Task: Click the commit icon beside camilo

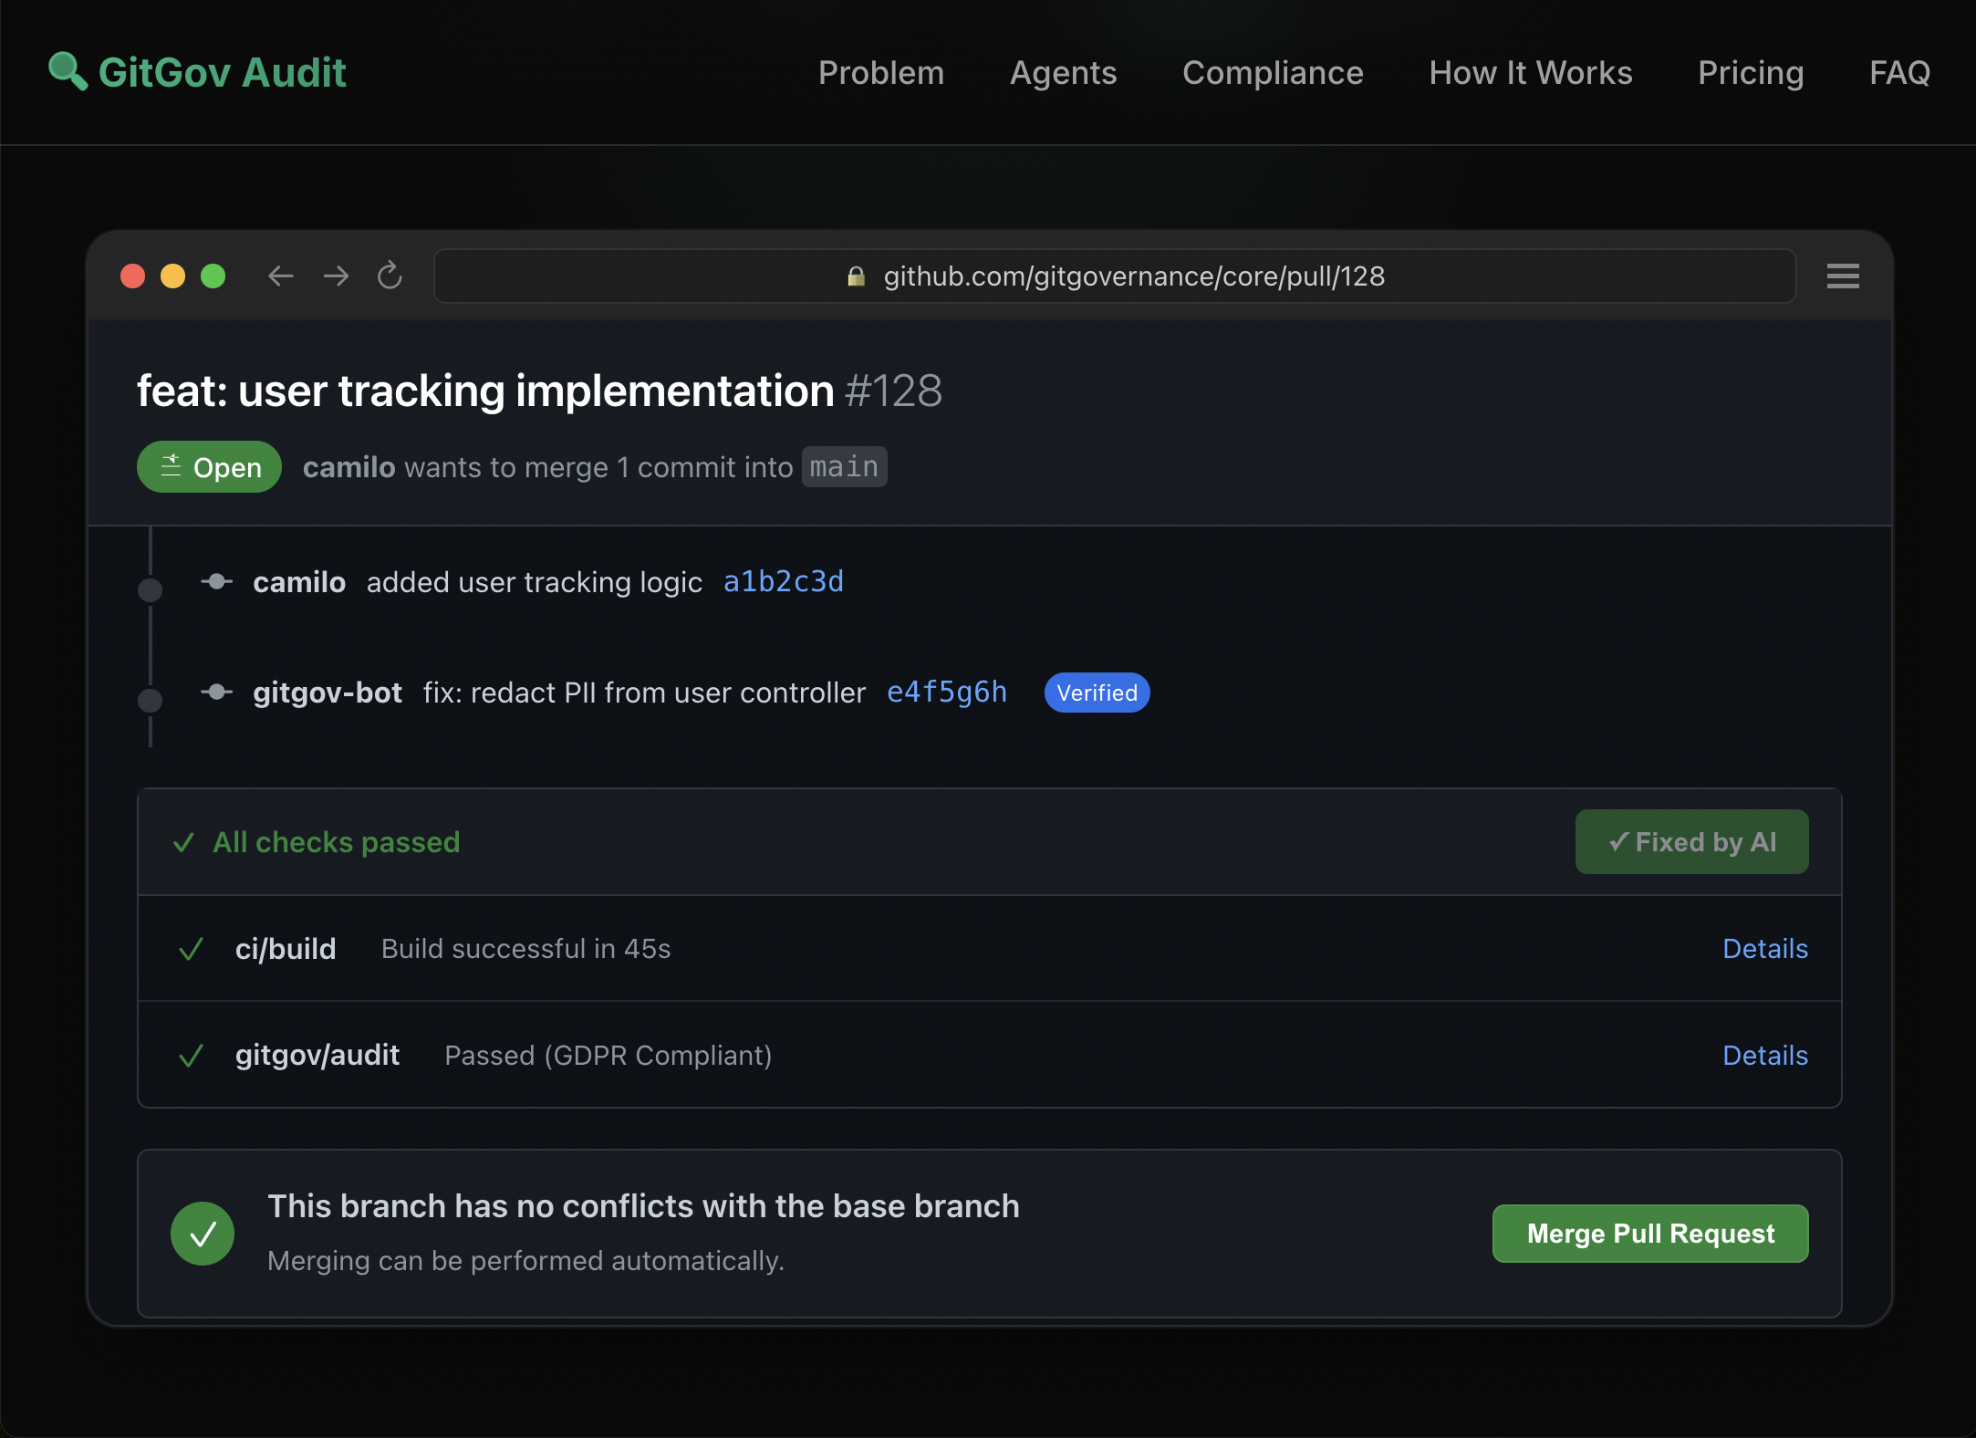Action: tap(216, 581)
